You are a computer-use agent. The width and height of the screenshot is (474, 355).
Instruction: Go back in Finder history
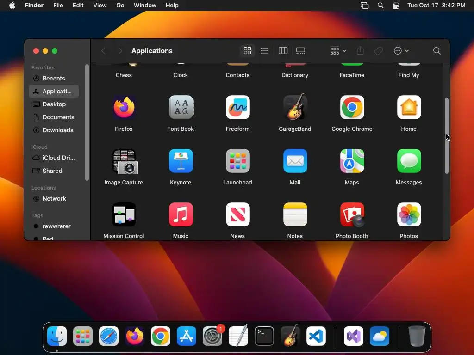pos(103,51)
